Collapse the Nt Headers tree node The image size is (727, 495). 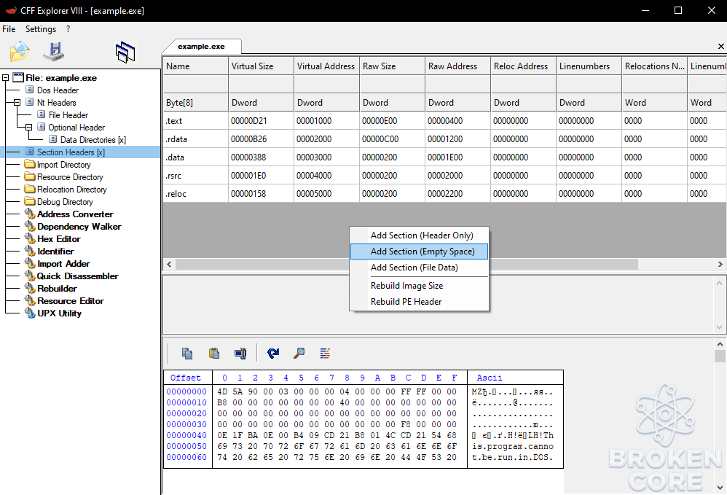pos(17,103)
